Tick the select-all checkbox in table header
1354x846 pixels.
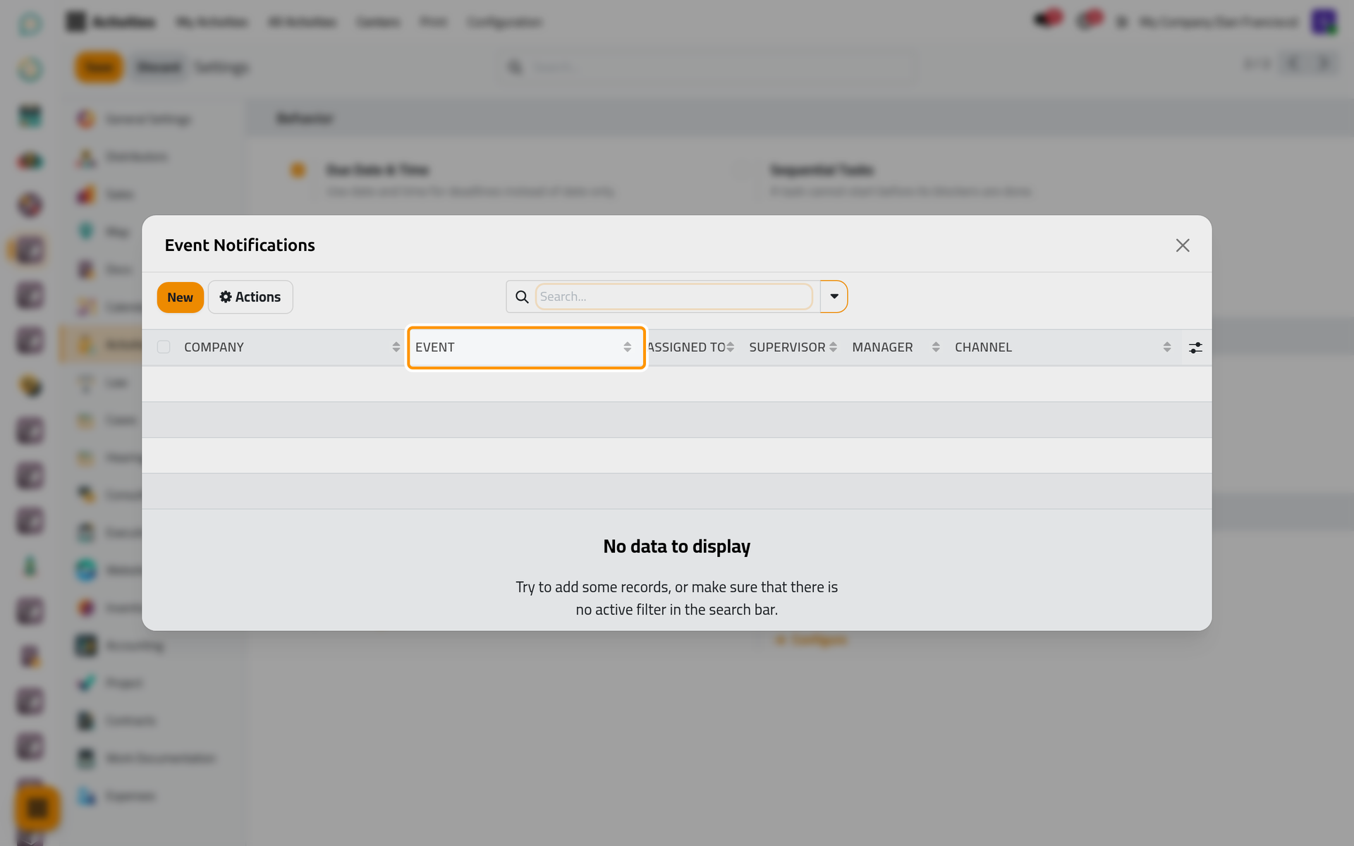coord(164,347)
